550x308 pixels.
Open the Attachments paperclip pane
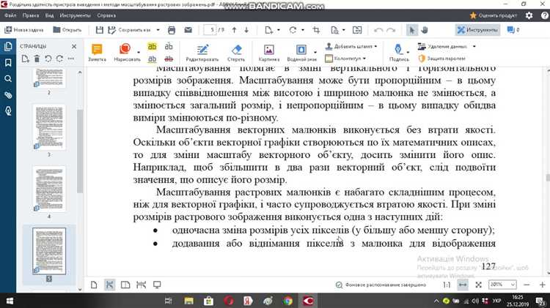[x=8, y=95]
